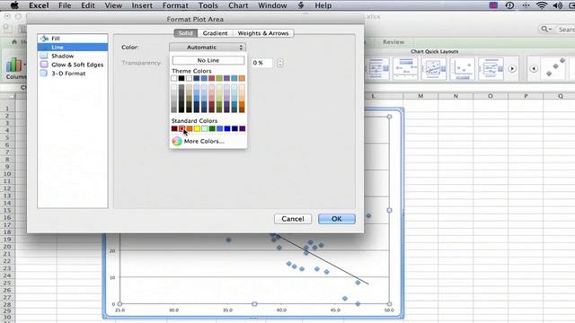
Task: Open the View menu
Action: [x=113, y=5]
